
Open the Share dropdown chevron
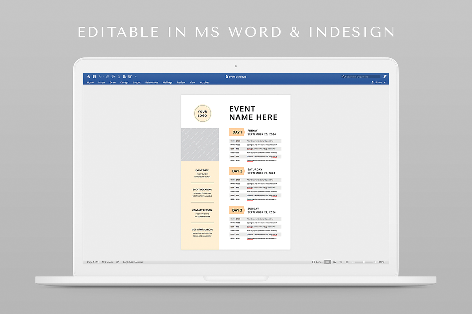click(x=384, y=82)
